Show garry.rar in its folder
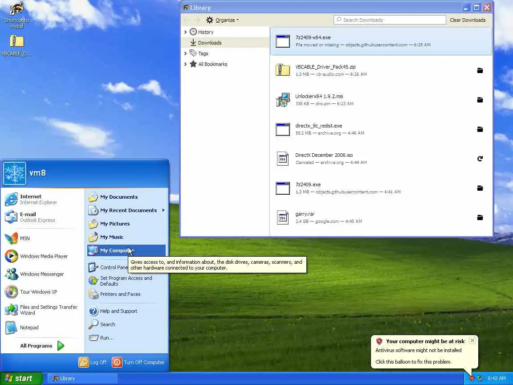The image size is (513, 385). pyautogui.click(x=480, y=218)
